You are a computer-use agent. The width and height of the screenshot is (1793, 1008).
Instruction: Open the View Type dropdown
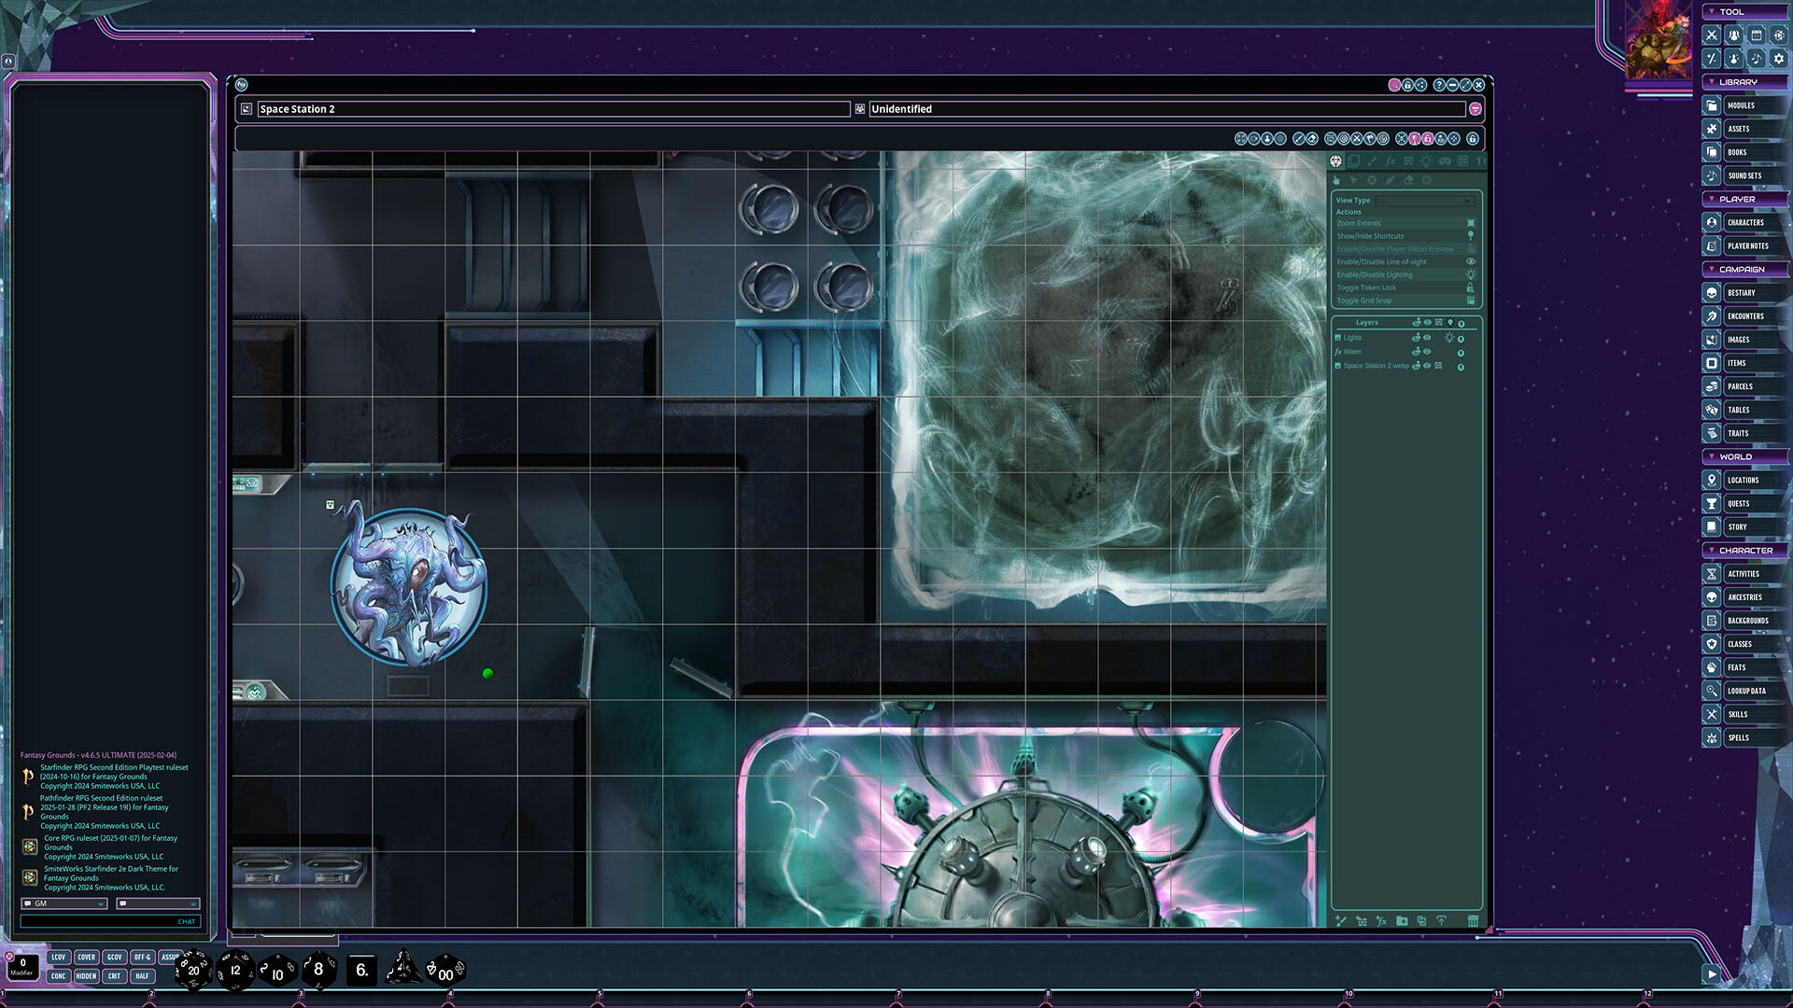1424,201
